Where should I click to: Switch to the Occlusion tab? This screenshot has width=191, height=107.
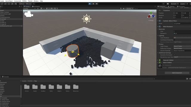[x=181, y=7]
